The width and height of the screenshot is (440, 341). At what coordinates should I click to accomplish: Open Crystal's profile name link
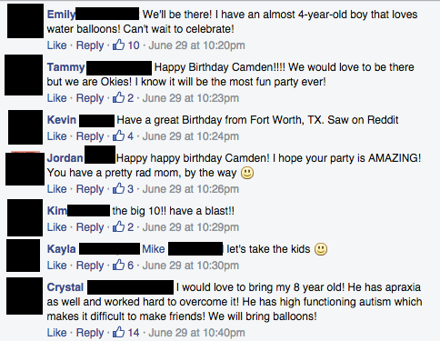click(65, 287)
